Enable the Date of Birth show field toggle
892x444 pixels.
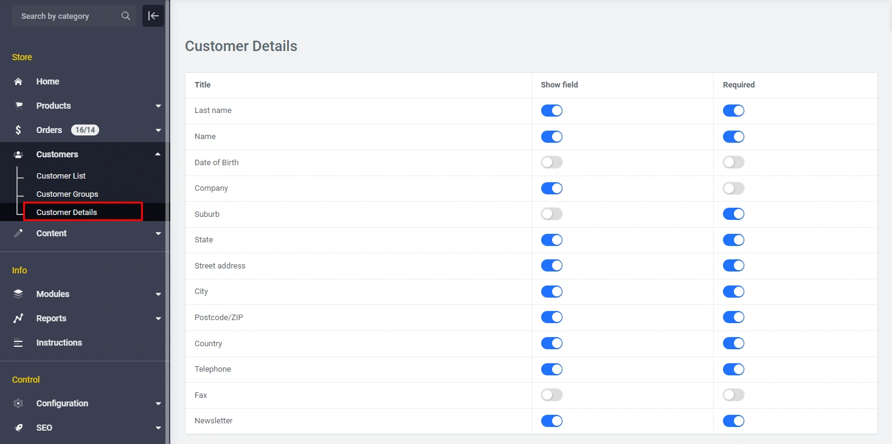click(551, 162)
